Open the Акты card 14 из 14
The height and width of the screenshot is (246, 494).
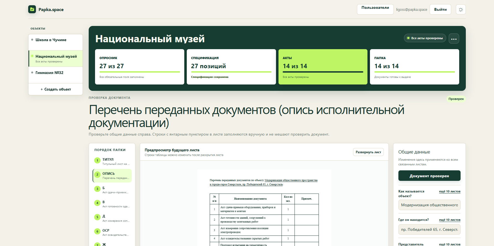323,67
